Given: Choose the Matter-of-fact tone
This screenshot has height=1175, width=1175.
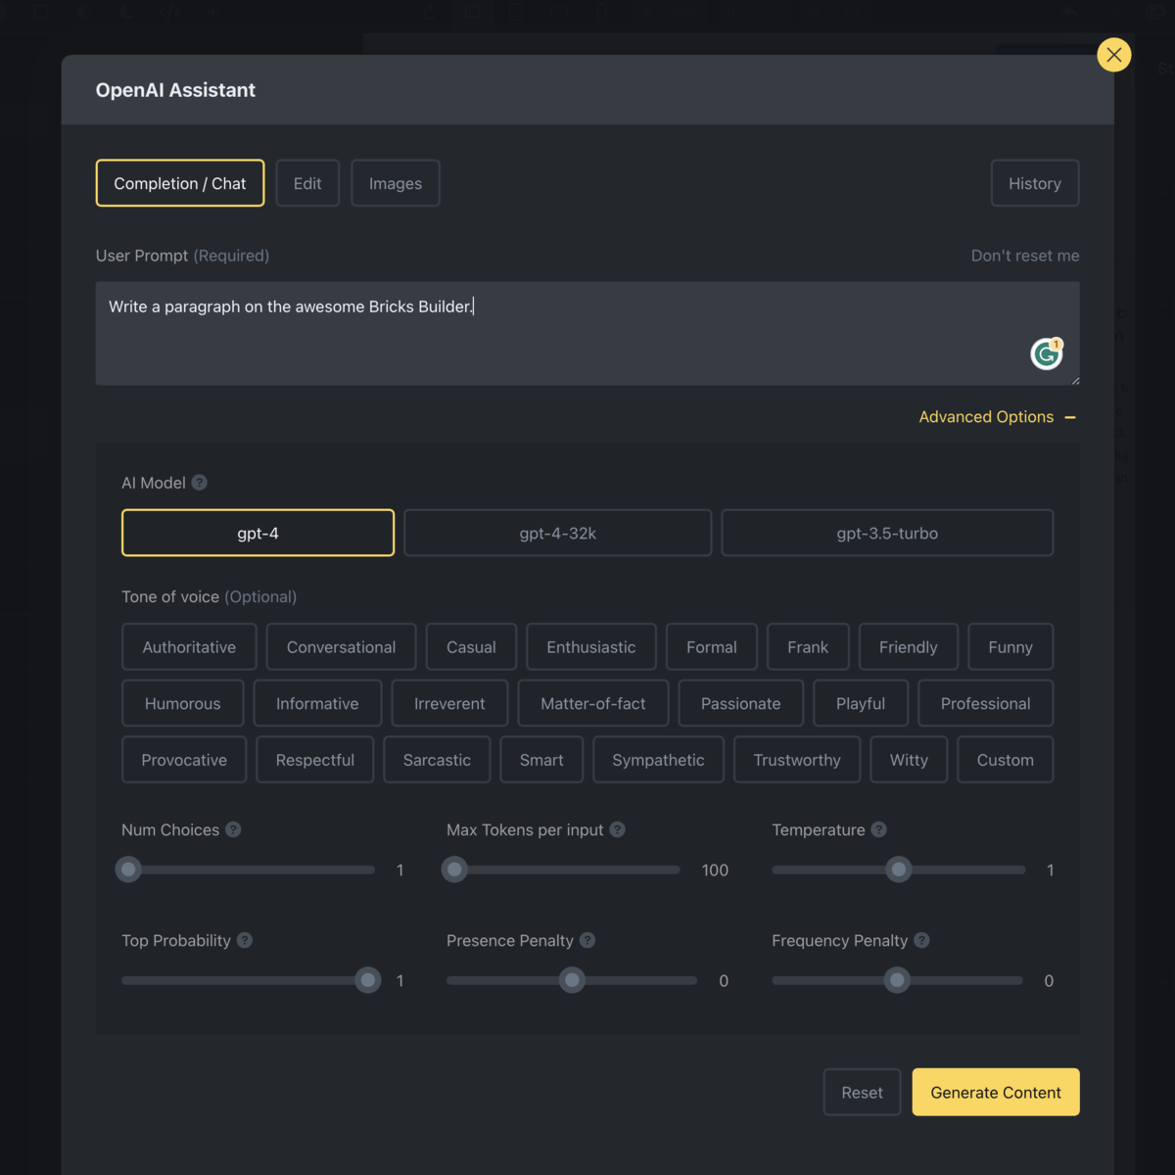Looking at the screenshot, I should (593, 703).
